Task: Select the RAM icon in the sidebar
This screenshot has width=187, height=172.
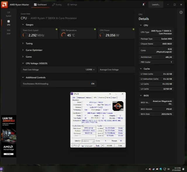Action: (8, 30)
